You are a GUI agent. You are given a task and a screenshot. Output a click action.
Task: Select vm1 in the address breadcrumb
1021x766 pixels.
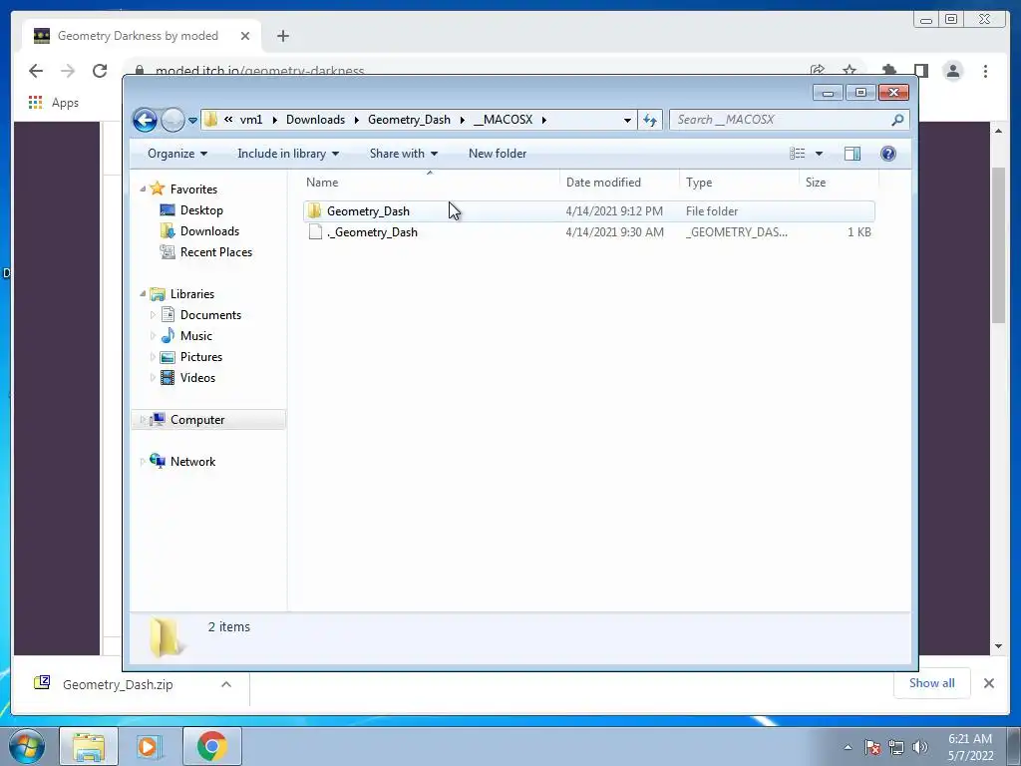(x=251, y=120)
